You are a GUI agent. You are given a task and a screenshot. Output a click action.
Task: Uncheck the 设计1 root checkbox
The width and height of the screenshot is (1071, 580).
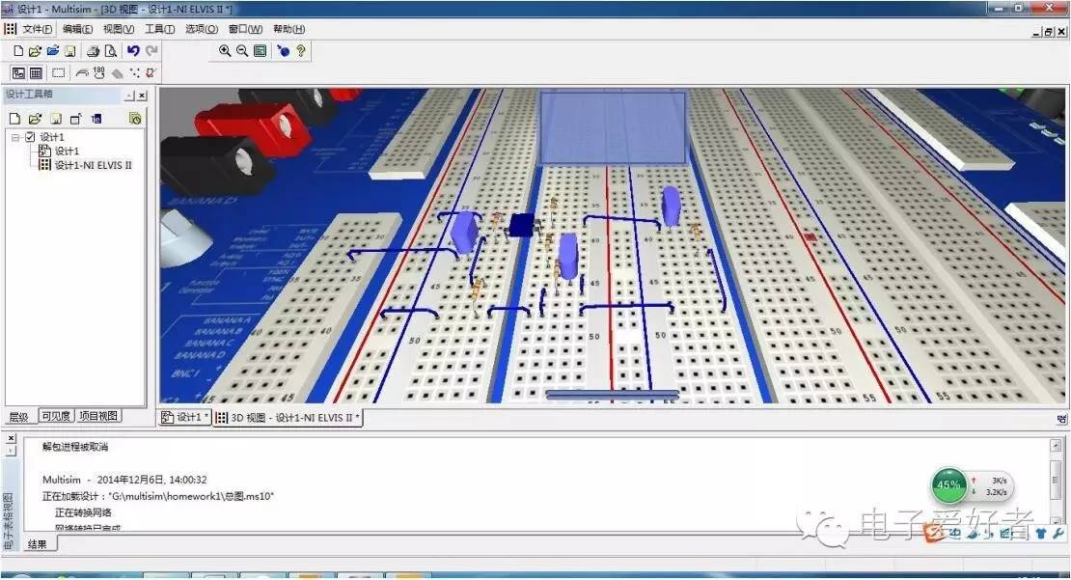[x=30, y=137]
